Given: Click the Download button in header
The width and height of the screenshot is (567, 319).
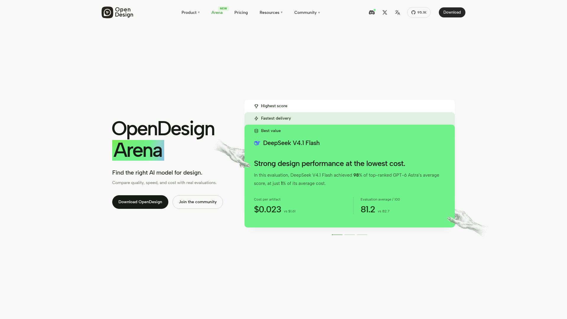Looking at the screenshot, I should click(x=452, y=12).
